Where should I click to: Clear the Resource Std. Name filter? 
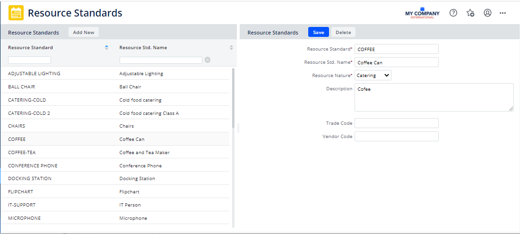point(207,60)
